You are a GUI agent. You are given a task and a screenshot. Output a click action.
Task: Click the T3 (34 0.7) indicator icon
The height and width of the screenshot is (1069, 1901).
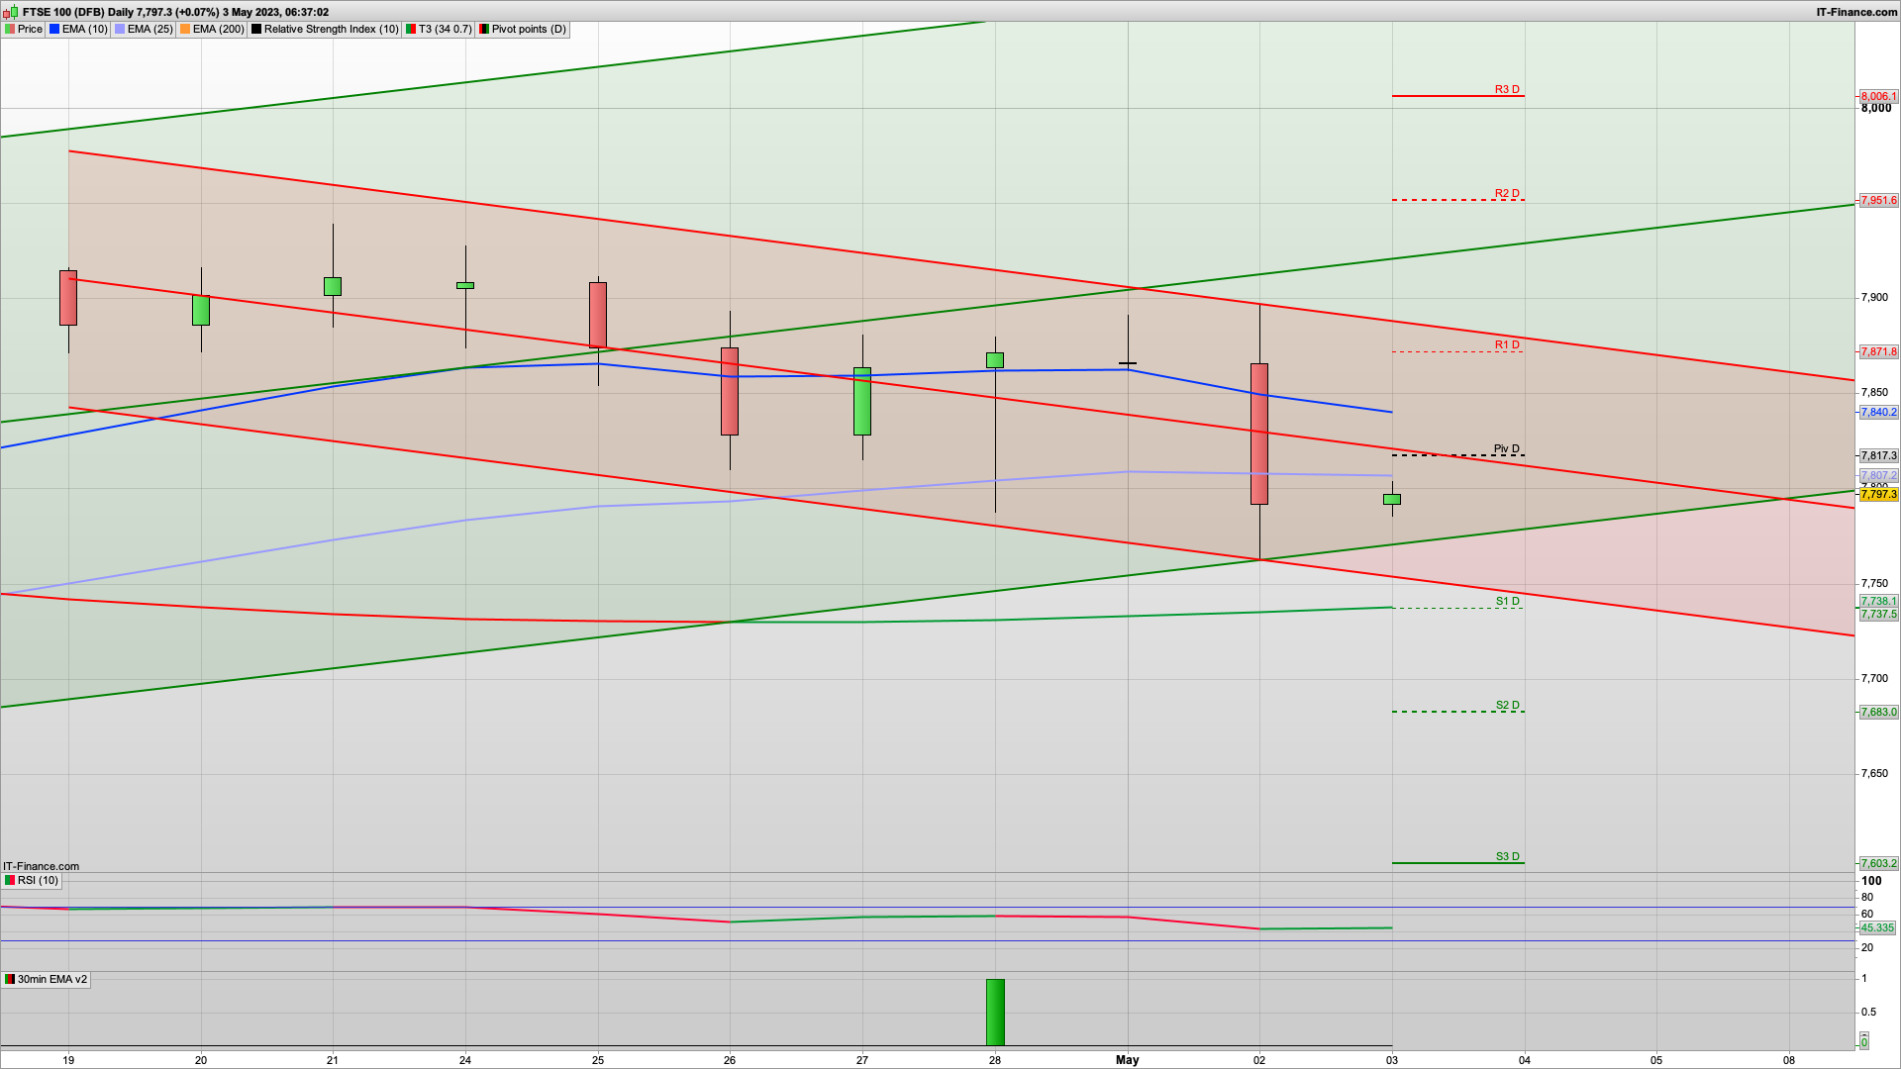click(411, 29)
